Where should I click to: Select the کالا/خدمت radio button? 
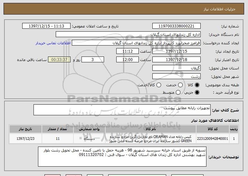[x=159, y=85]
